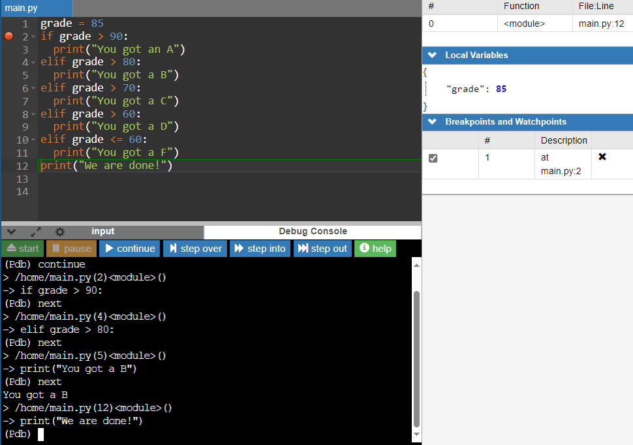Screen dimensions: 633x445
Task: Toggle a breakpoint on line number 12
Action: [22, 166]
